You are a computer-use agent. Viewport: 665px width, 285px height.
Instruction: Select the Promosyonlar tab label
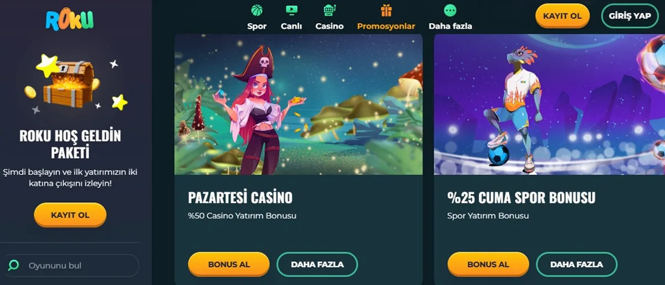(x=386, y=26)
